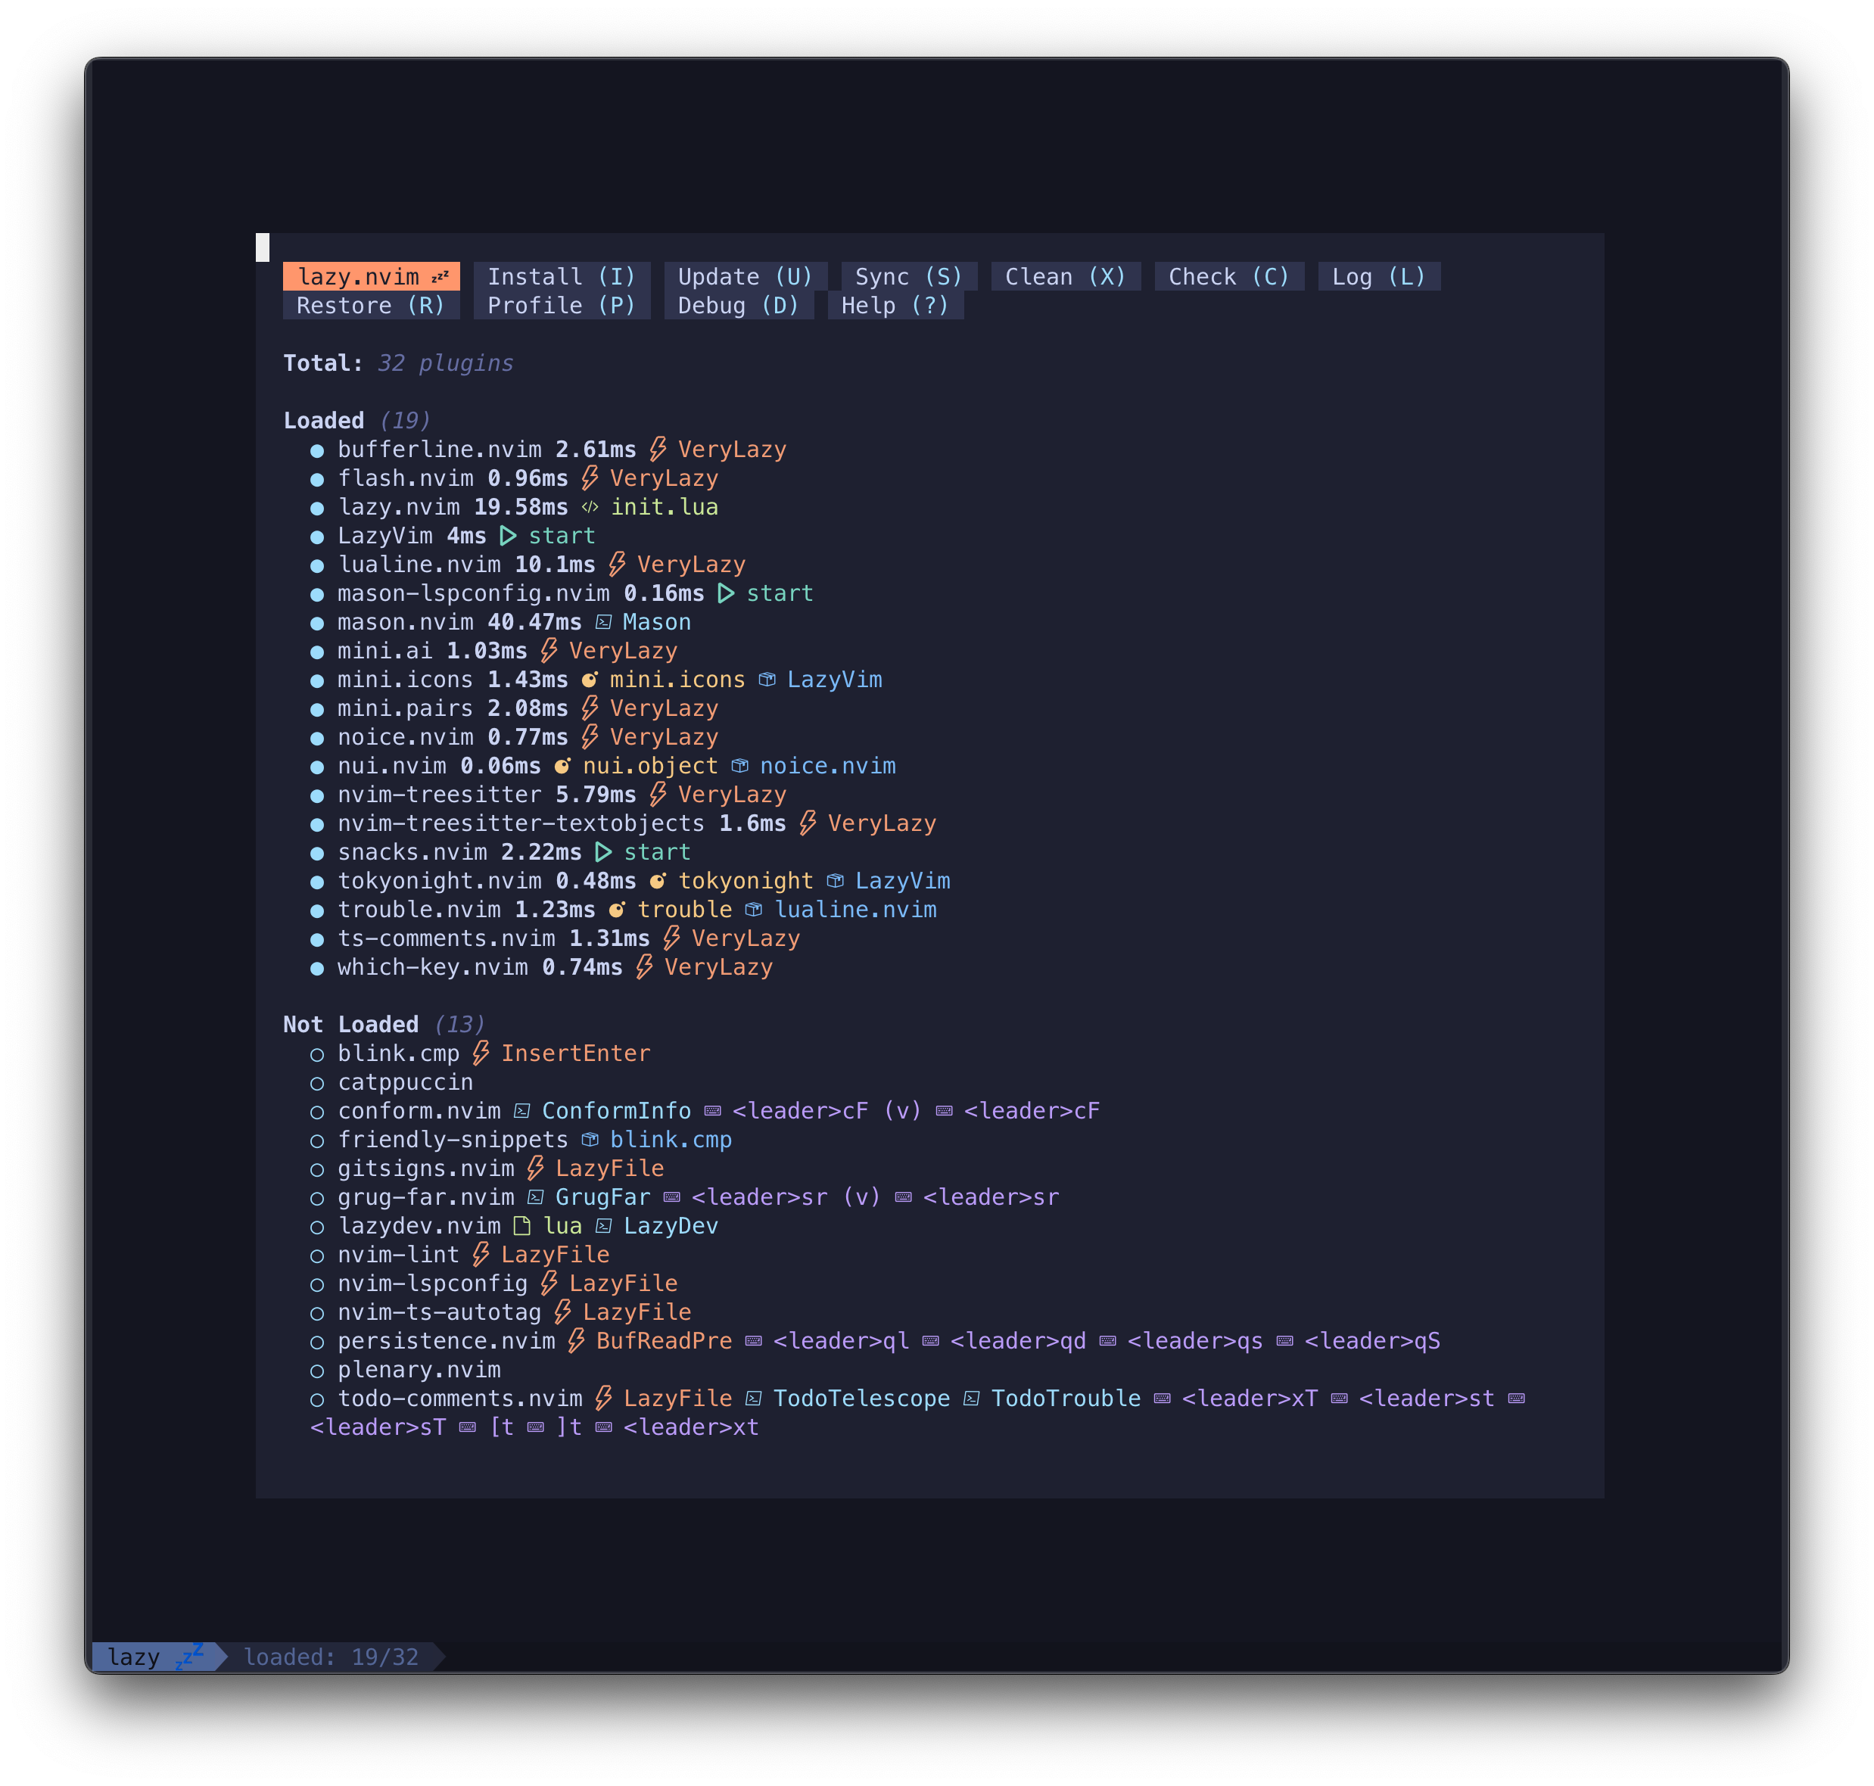
Task: Click the filled bullet of lualine.nvim
Action: (x=317, y=565)
